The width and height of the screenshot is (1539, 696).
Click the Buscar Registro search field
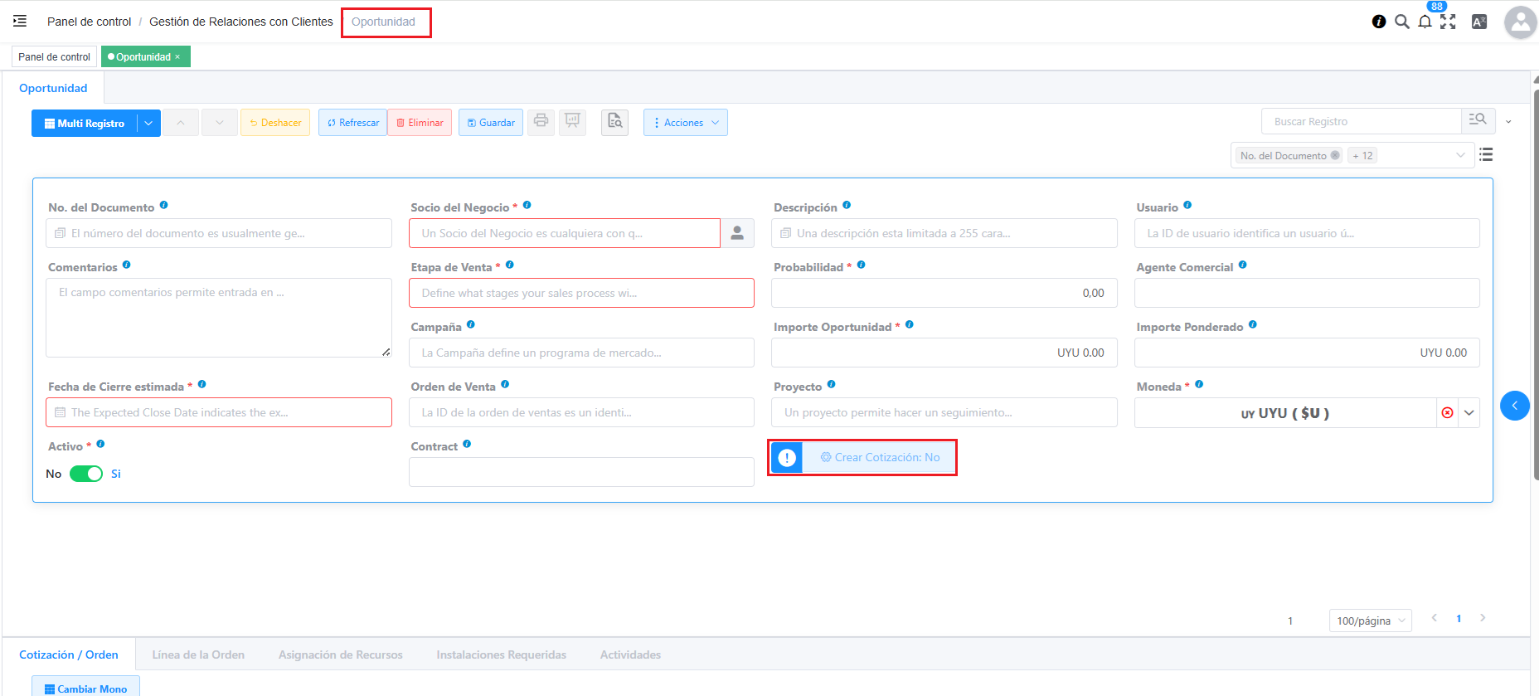pos(1360,121)
